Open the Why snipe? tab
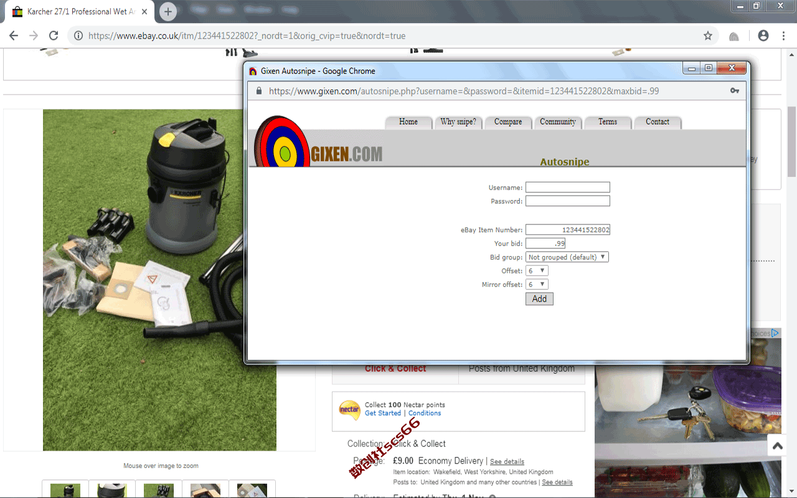 click(458, 122)
